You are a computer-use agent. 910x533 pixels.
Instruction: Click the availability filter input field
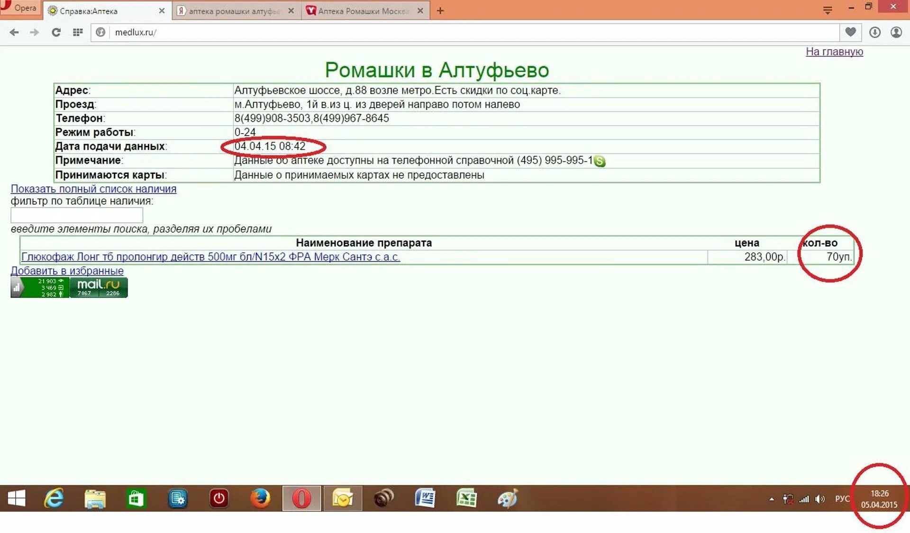(x=76, y=215)
